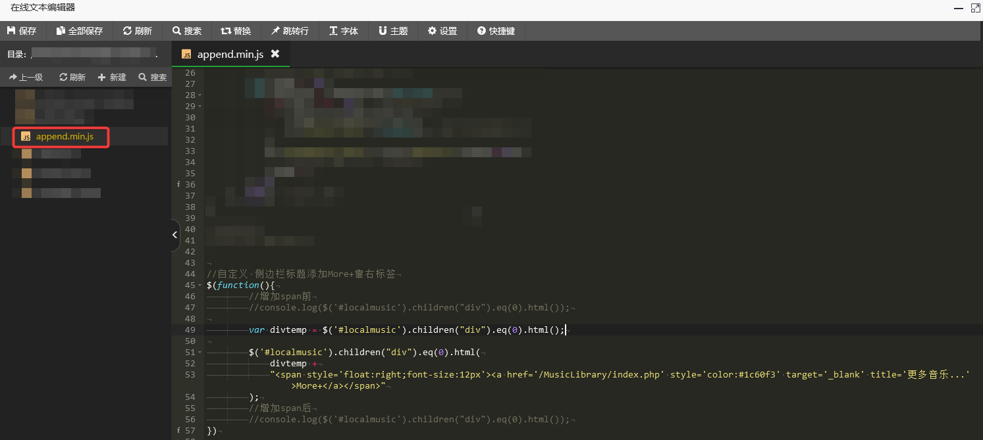Fold code block at line 51
The image size is (983, 440).
click(200, 353)
